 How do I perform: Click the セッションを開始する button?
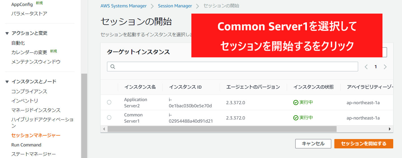click(x=363, y=144)
